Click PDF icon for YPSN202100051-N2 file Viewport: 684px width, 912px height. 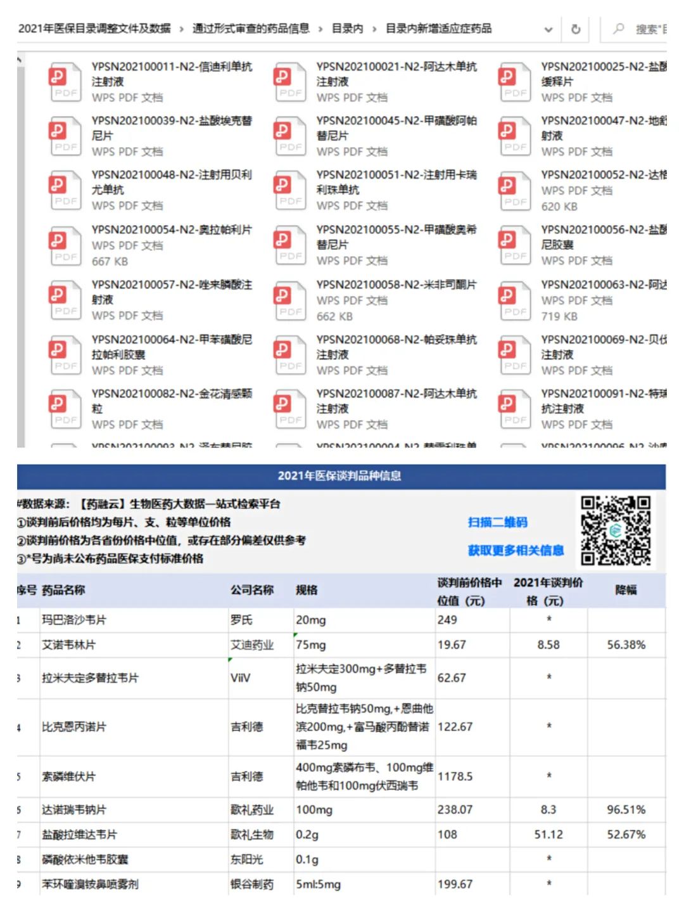289,190
